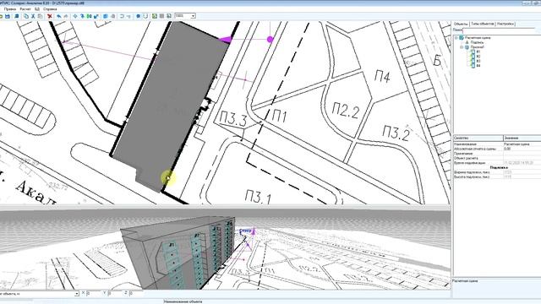Image resolution: width=541 pixels, height=304 pixels.
Task: Click the Cut scissors icon
Action: tap(33, 16)
